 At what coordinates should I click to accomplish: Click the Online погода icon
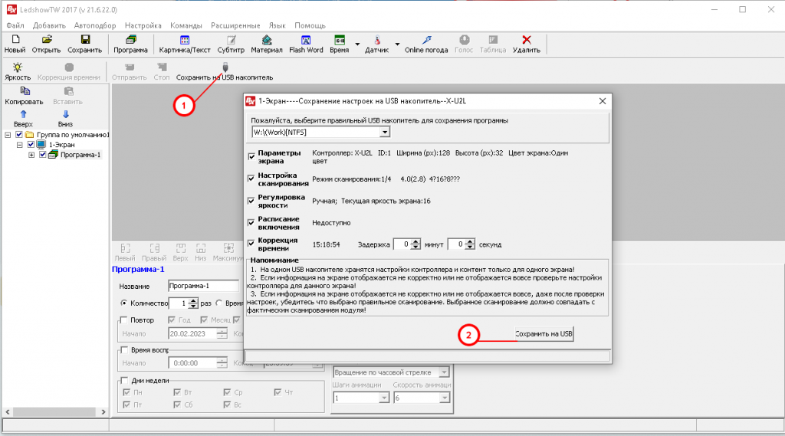(426, 40)
